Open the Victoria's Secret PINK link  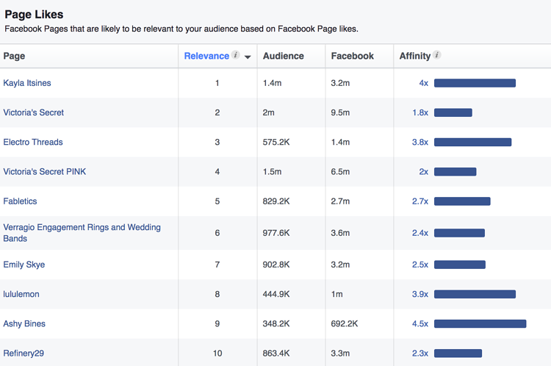(44, 171)
